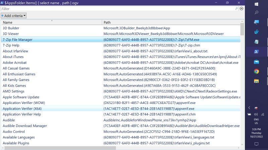Click the filter search magnifier icon
Viewport: 268px width, 150px height.
(237, 9)
